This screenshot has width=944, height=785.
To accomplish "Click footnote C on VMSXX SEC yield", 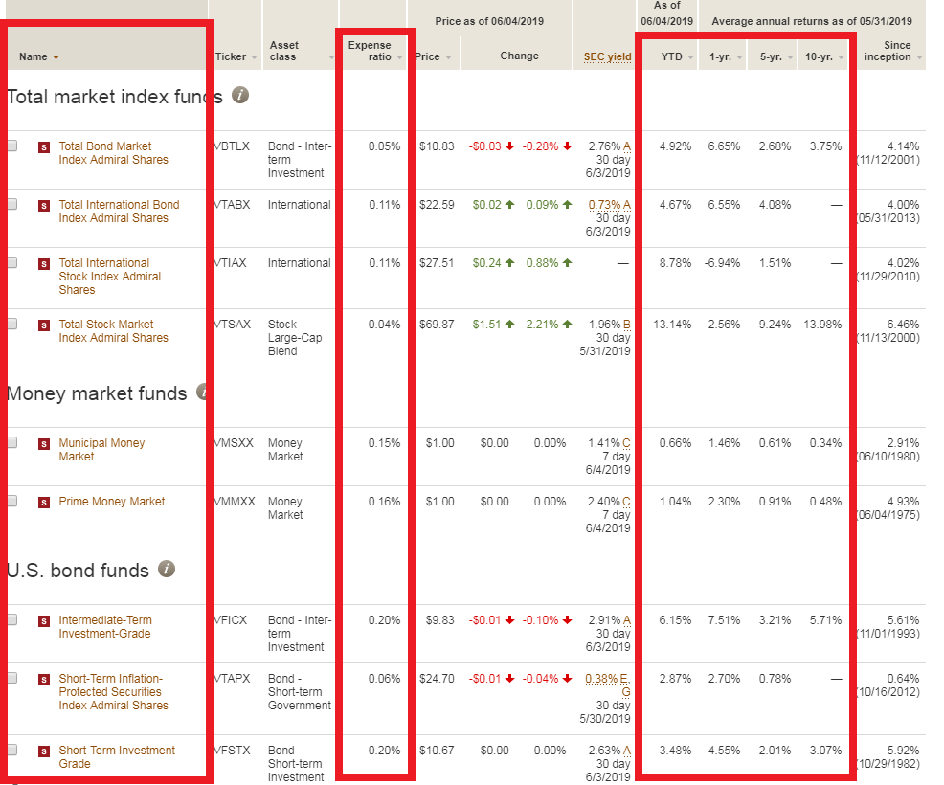I will point(627,443).
